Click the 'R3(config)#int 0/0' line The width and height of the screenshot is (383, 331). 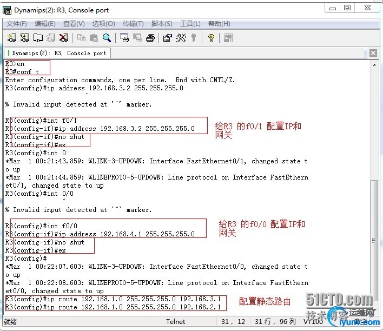pos(39,194)
